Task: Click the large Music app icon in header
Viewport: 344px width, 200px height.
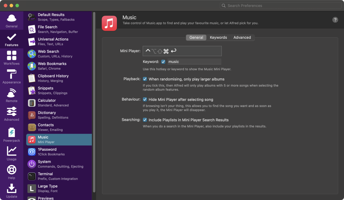Action: pyautogui.click(x=109, y=23)
